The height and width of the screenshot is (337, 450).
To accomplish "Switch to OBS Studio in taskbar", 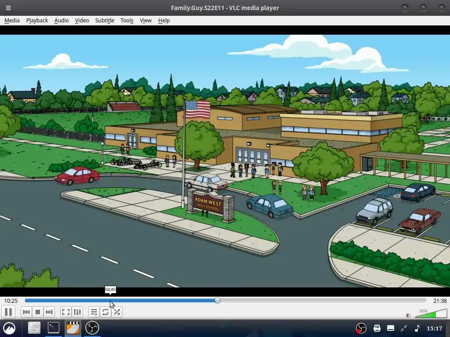I will pos(92,328).
